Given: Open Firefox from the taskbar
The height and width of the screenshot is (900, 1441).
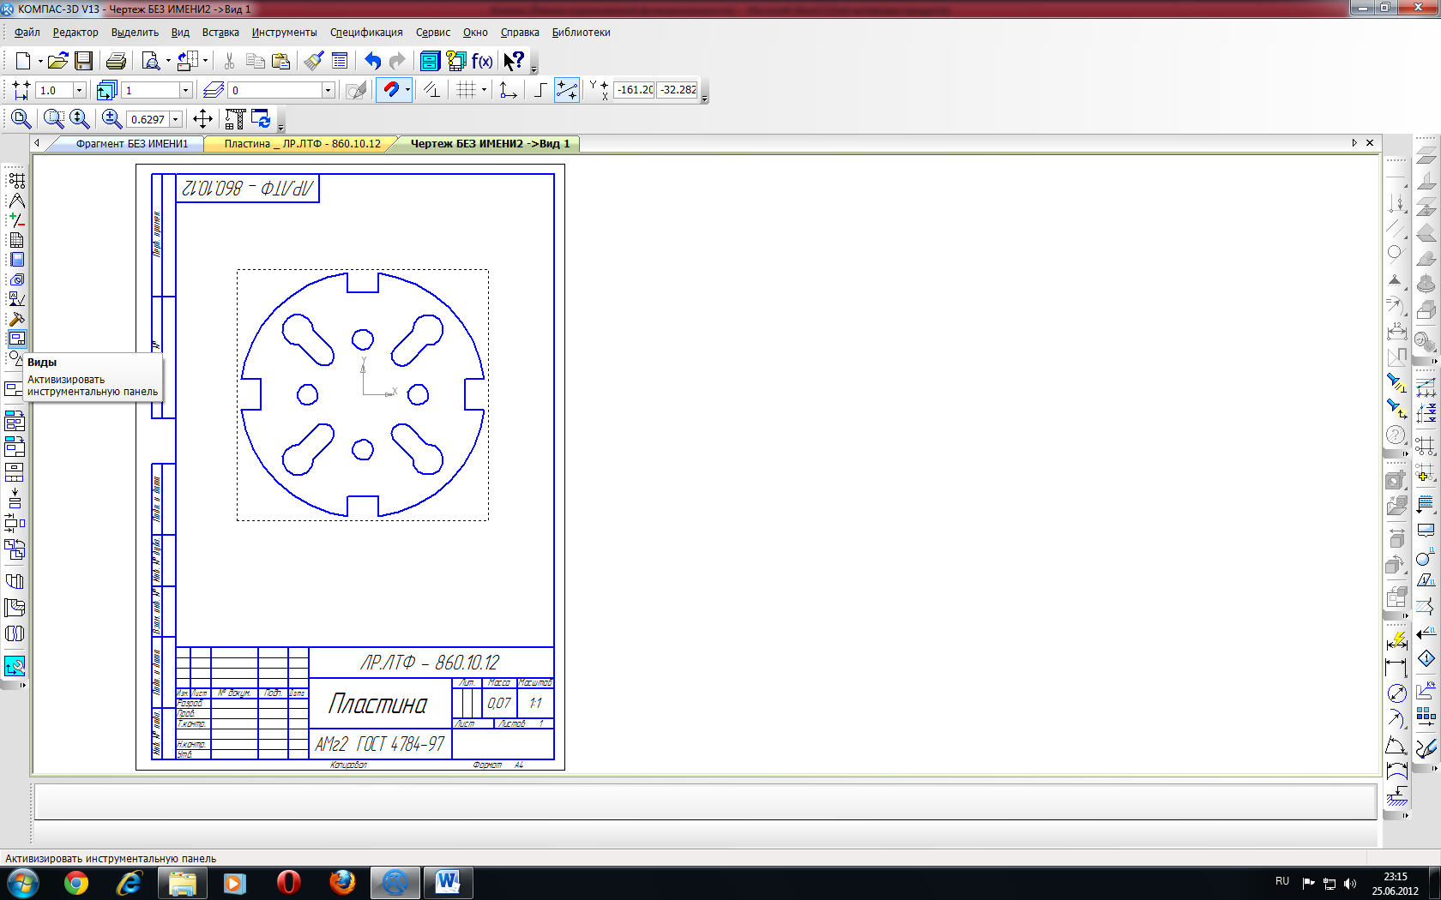Looking at the screenshot, I should pos(342,883).
